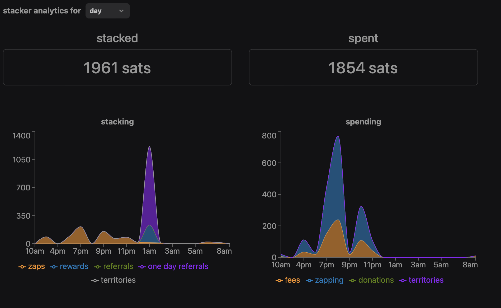This screenshot has height=308, width=501.
Task: Click the 1961 sats stacked total box
Action: click(117, 67)
